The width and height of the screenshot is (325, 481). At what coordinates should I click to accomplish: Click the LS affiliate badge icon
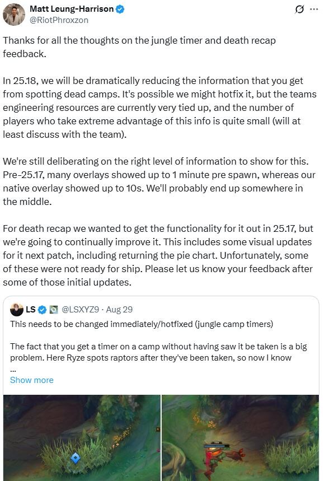pos(54,310)
